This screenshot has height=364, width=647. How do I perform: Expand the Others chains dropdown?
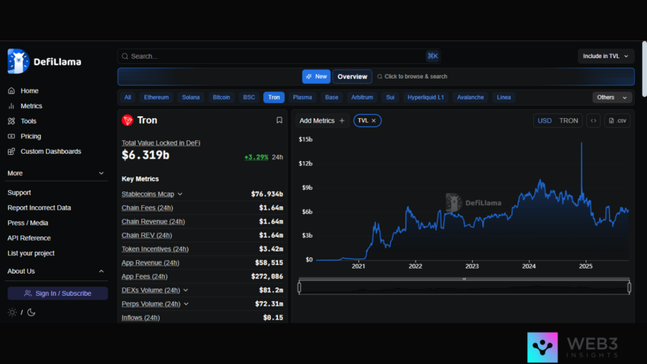point(612,97)
